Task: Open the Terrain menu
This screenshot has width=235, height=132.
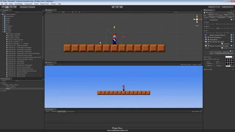Action: (36, 4)
